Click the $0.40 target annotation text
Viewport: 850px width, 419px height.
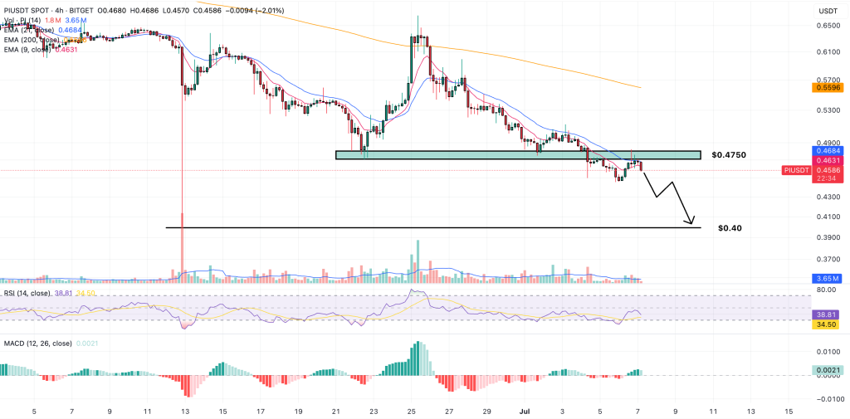730,227
